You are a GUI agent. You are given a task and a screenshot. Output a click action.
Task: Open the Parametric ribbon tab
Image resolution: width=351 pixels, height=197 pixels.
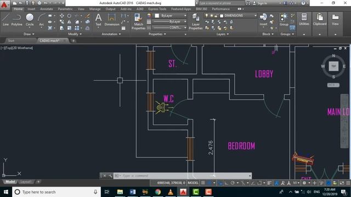coord(65,9)
